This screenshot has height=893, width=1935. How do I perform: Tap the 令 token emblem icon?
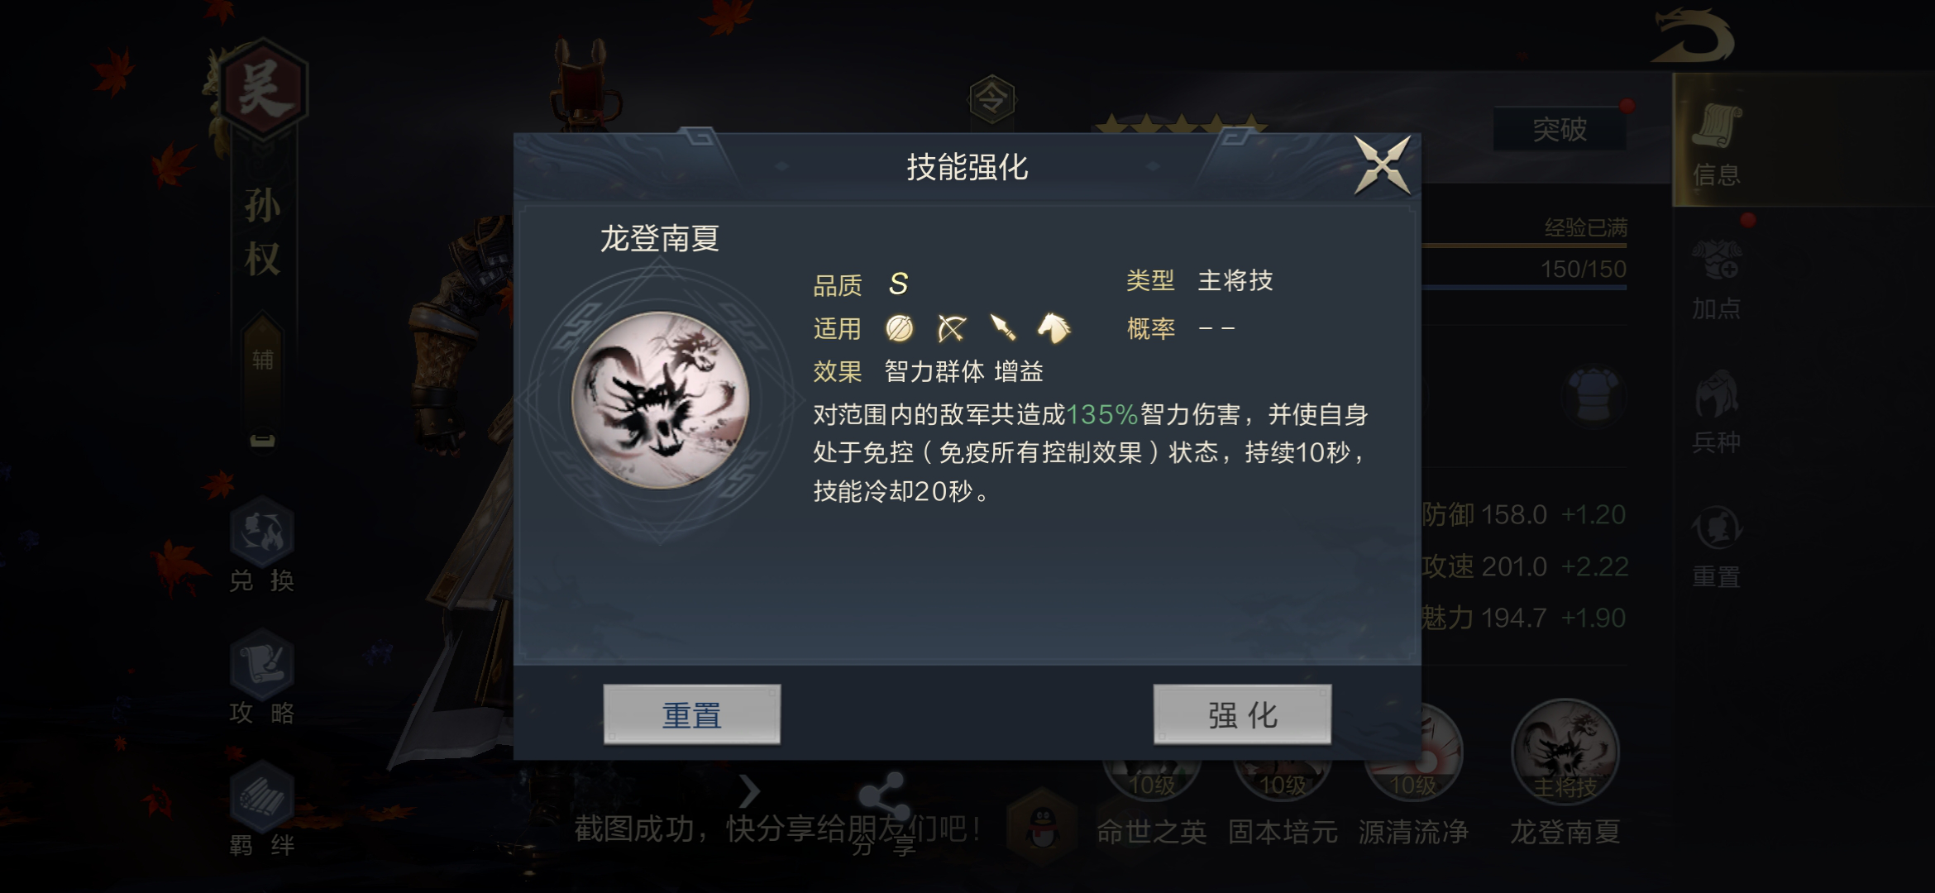click(x=991, y=99)
